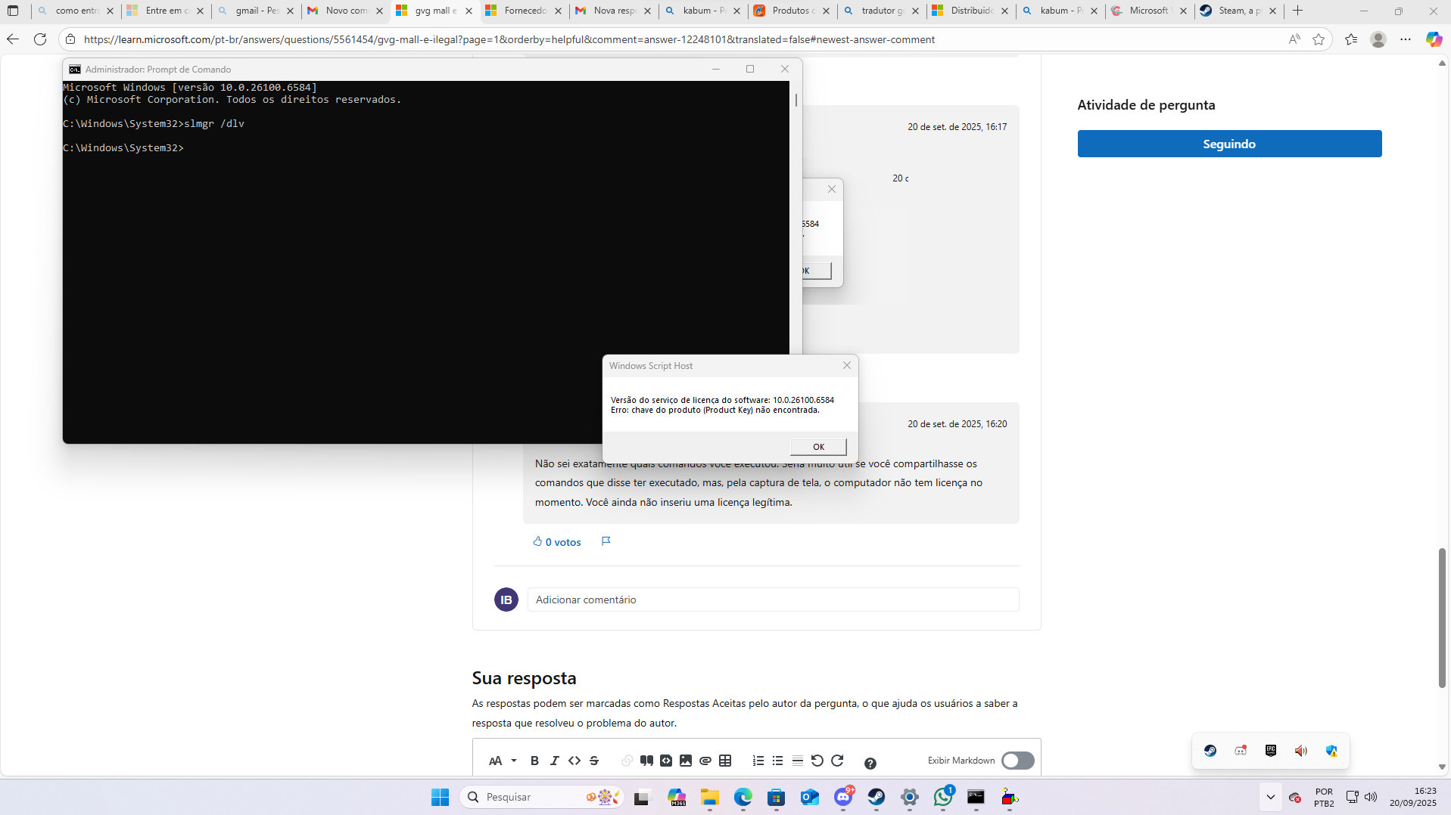Open the Edge tab actions menu
1451x815 pixels.
point(13,11)
